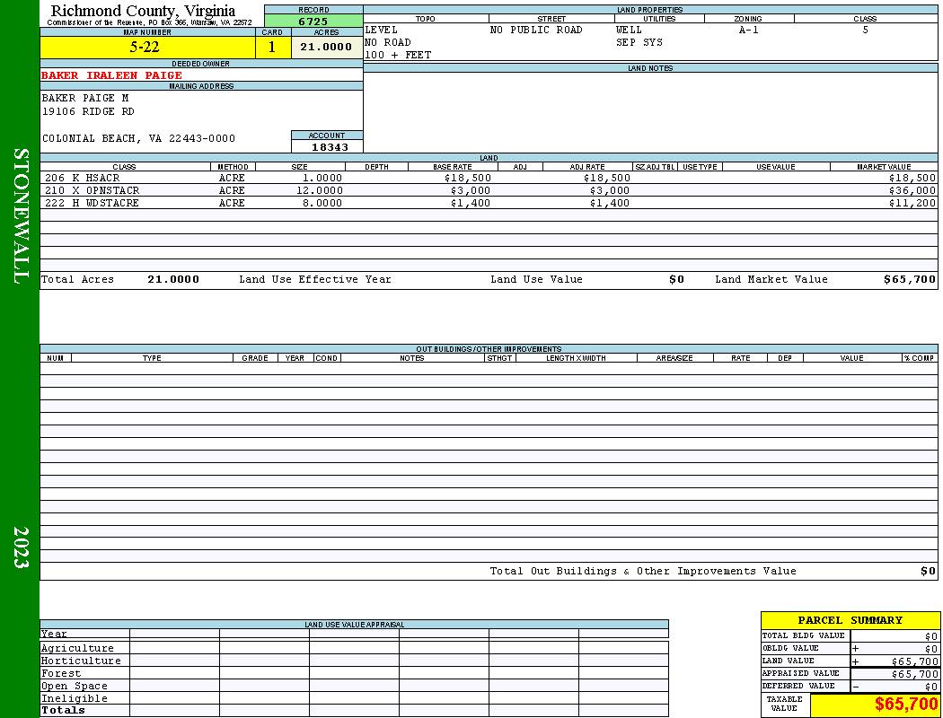Click the MARKET VALUE column header

coord(884,167)
